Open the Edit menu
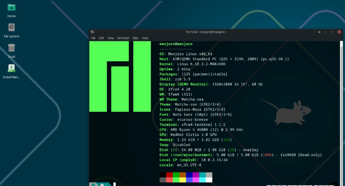 pyautogui.click(x=102, y=38)
